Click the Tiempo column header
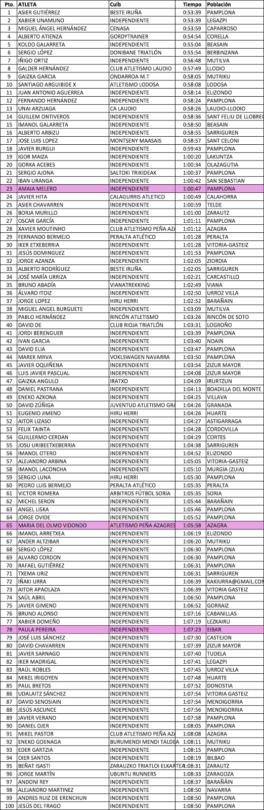 (x=192, y=4)
